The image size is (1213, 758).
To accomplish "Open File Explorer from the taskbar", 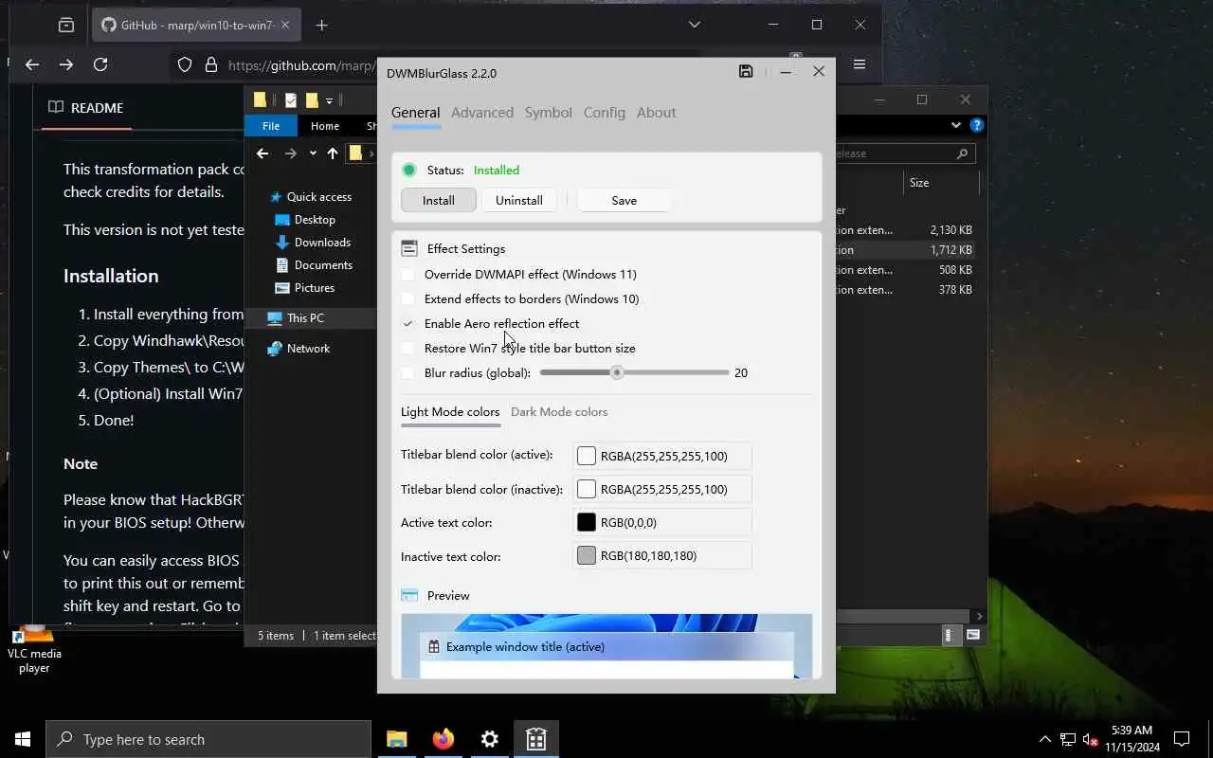I will [x=396, y=739].
